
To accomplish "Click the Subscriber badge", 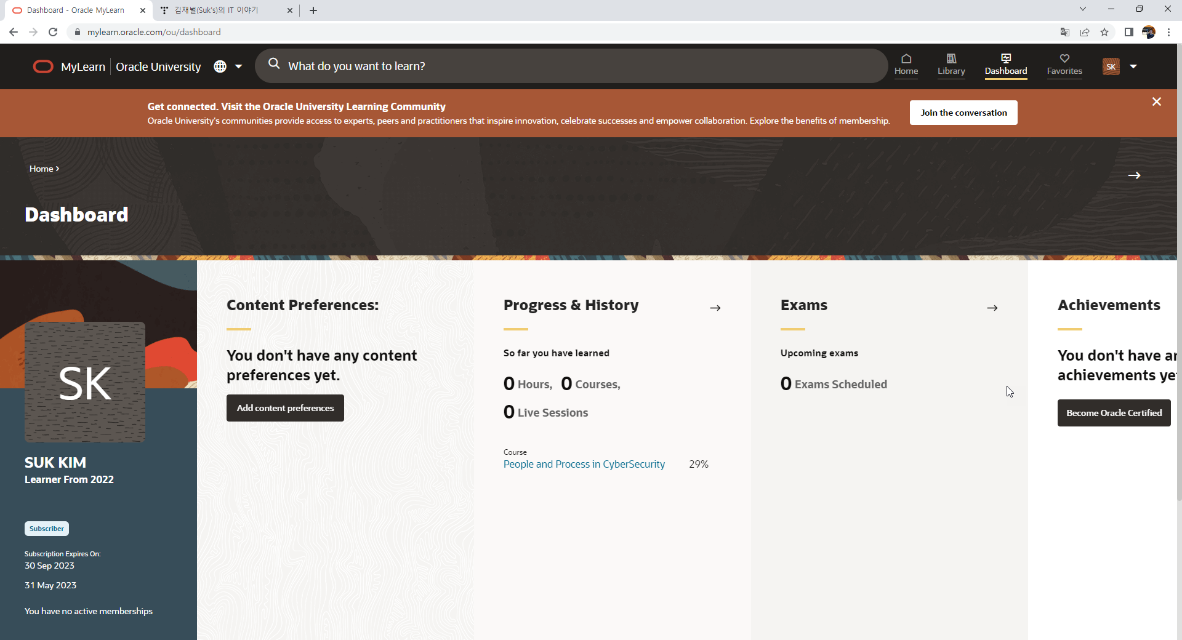I will (x=47, y=529).
